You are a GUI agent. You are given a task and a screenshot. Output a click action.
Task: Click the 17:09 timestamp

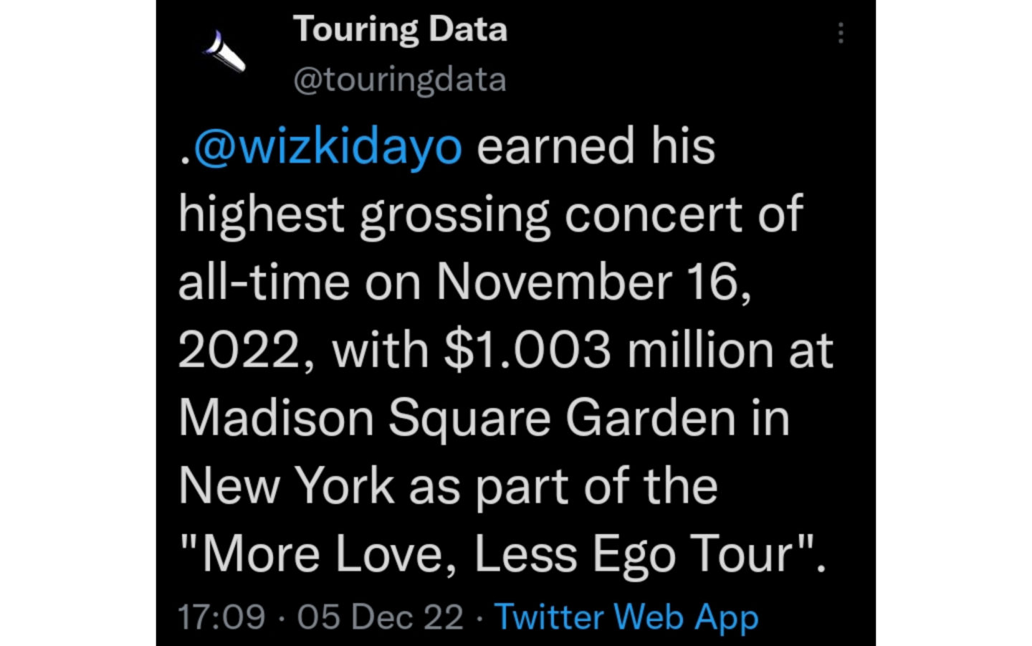[x=221, y=617]
